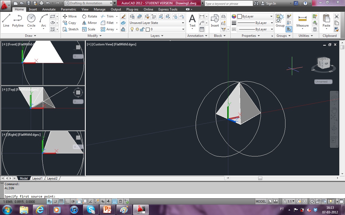Open the 1:1 annotation scale dropdown
345x215 pixels.
coord(289,201)
